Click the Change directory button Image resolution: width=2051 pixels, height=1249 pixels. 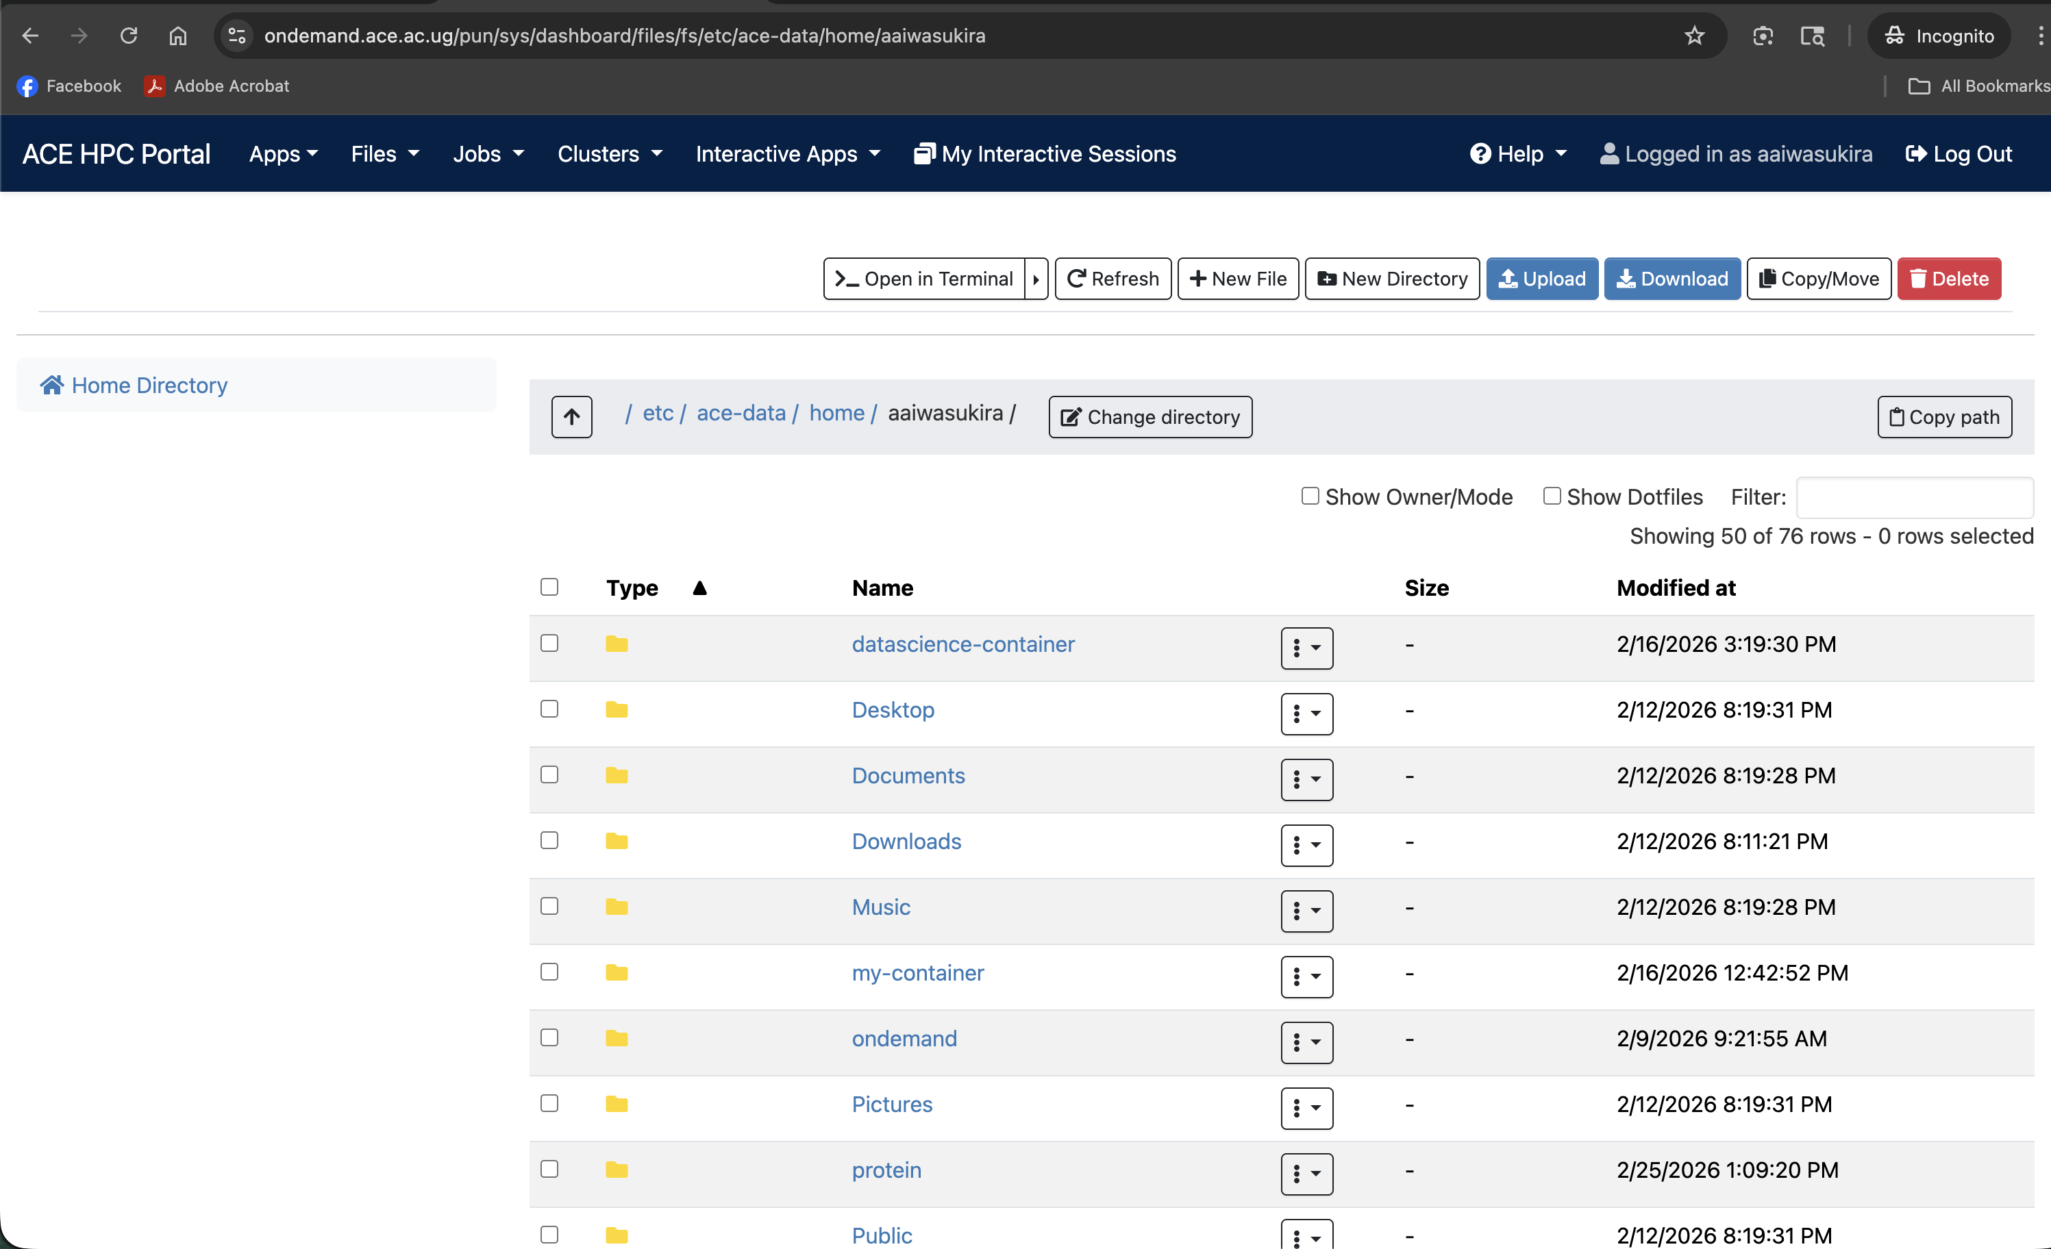(x=1149, y=417)
